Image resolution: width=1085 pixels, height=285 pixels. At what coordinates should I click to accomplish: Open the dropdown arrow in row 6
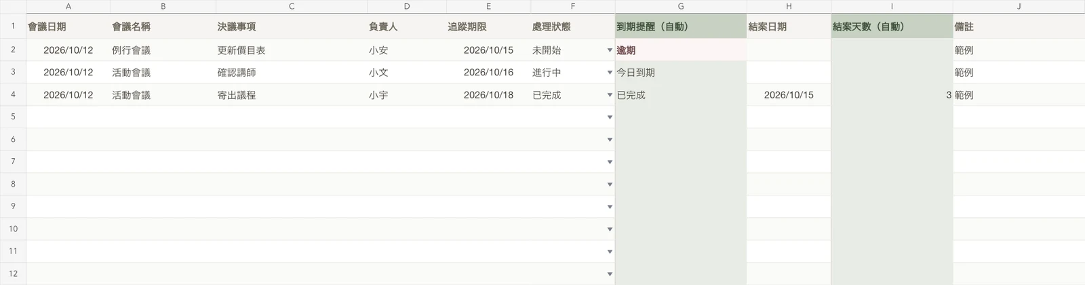pyautogui.click(x=610, y=140)
